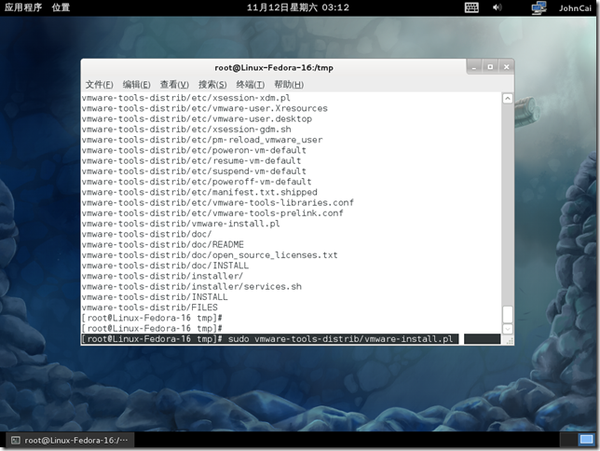Open the 查看(V) menu

174,84
